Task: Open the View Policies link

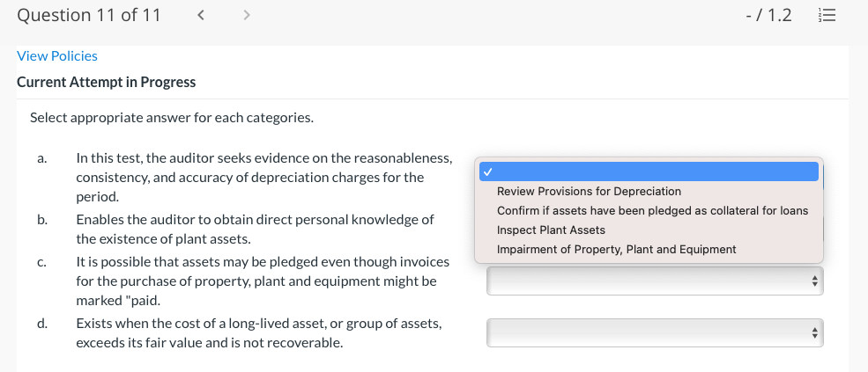Action: [57, 55]
